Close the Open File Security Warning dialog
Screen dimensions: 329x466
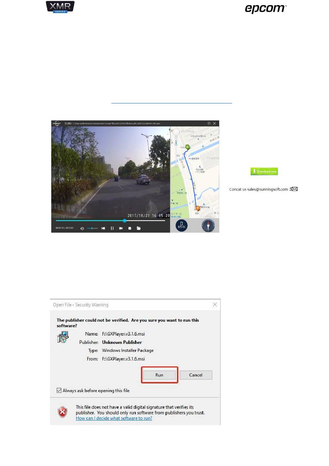(215, 304)
